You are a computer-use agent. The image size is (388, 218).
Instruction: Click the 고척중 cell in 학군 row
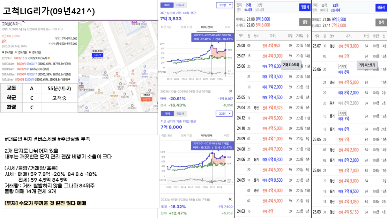(59, 98)
